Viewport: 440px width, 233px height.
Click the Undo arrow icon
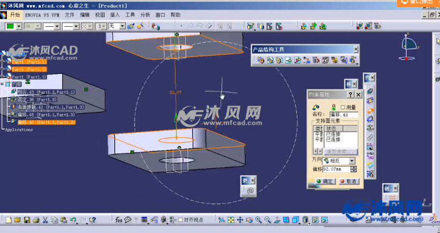[73, 220]
